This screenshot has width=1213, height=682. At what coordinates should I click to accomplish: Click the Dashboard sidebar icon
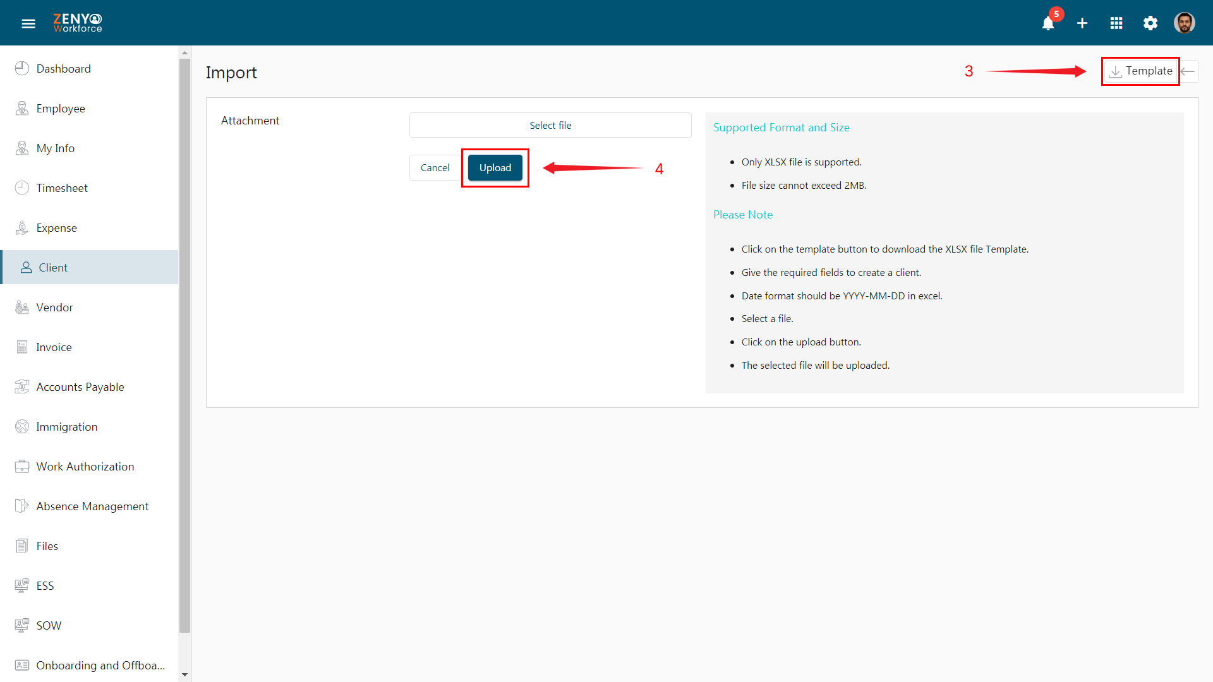pos(23,68)
